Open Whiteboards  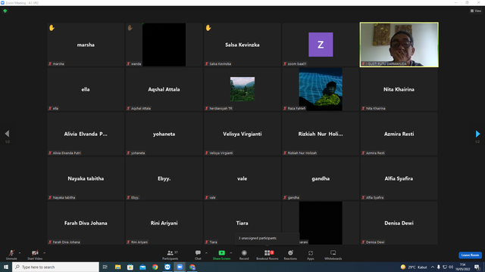(333, 255)
